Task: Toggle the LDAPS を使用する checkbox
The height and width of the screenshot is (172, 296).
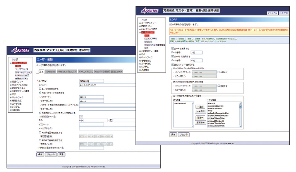Action: point(172,57)
